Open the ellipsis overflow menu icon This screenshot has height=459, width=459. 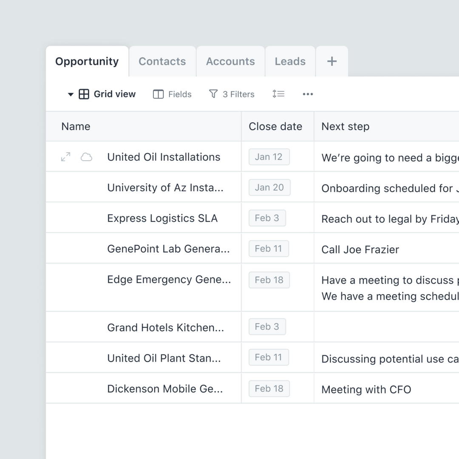[308, 94]
